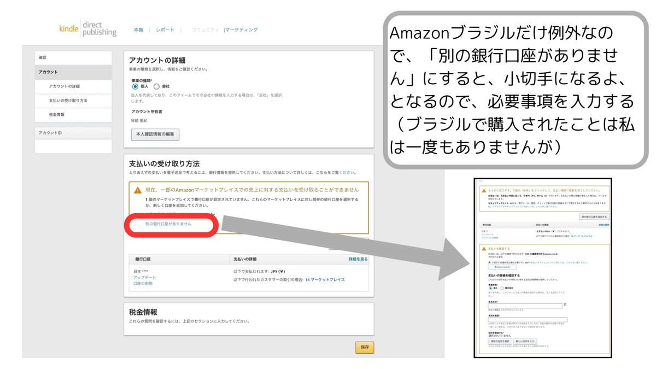Viewport: 656px width, 369px height.
Task: Click the orange warning triangle in payment alert
Action: [138, 190]
